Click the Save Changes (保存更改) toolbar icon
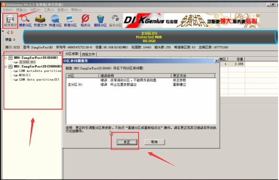 click(10, 21)
